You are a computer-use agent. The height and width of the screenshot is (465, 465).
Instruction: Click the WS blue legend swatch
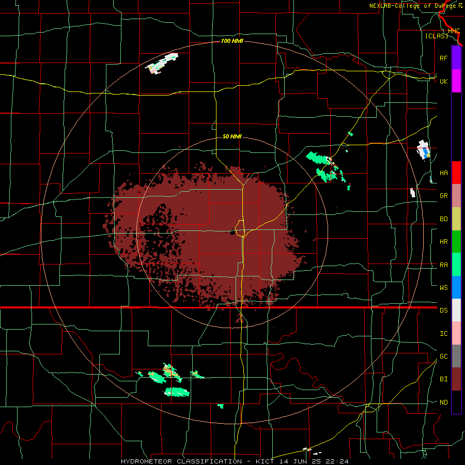coord(456,287)
